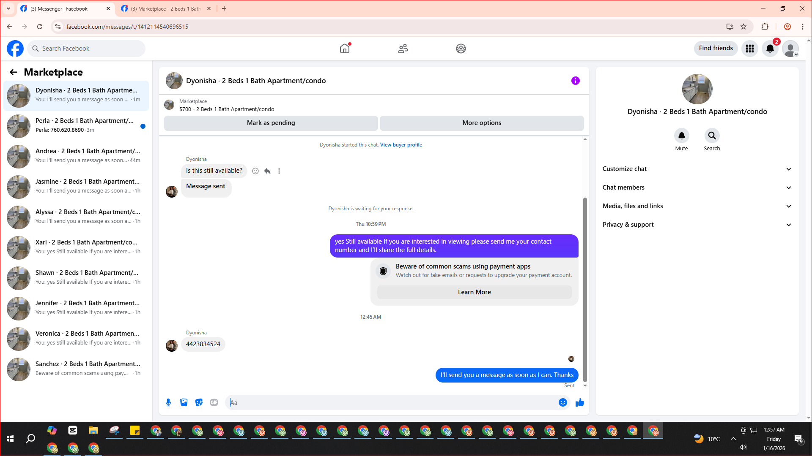Click the voice clip microphone icon
This screenshot has width=812, height=456.
168,402
